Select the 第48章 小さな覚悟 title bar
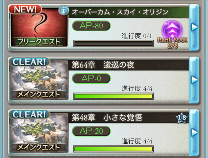208x158 pixels. [x=129, y=118]
